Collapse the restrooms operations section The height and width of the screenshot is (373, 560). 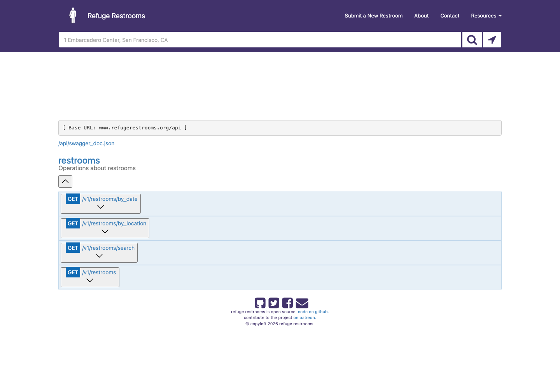click(x=65, y=181)
